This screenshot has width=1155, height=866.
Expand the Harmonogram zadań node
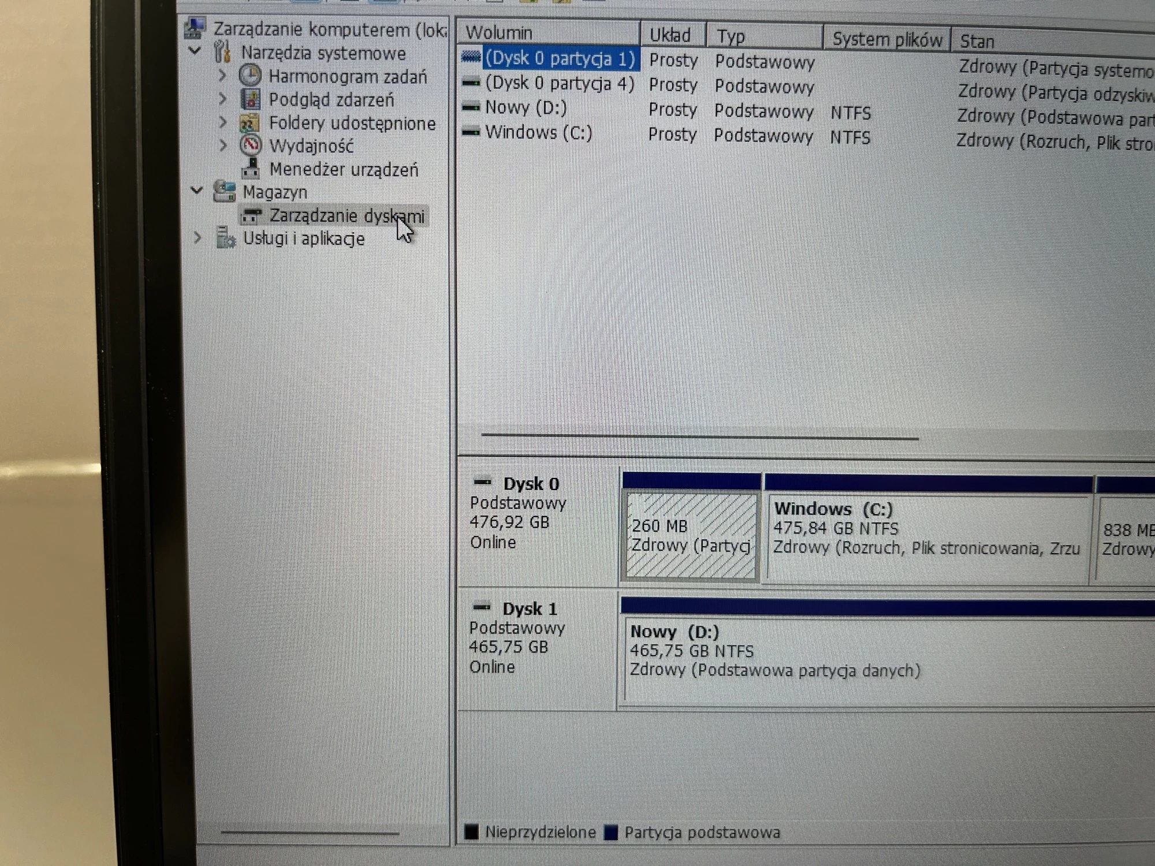click(223, 76)
